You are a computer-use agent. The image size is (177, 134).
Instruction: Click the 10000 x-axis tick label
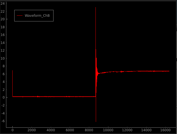(x=108, y=130)
